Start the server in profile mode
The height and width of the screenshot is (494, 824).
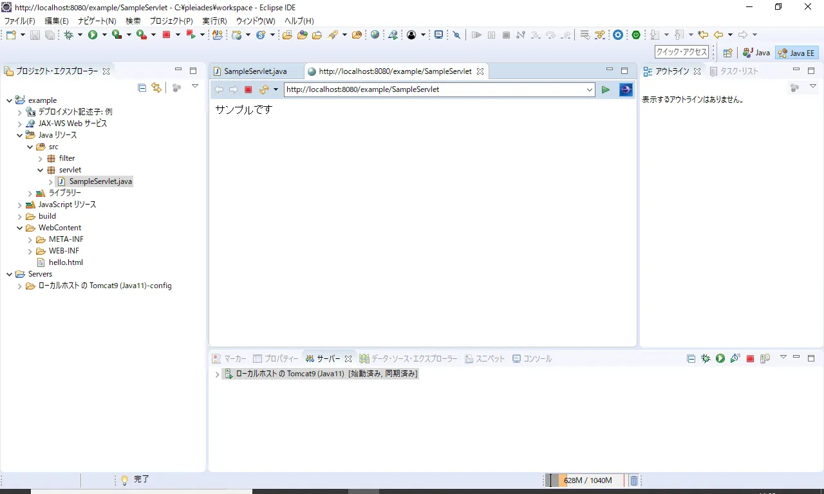click(735, 358)
